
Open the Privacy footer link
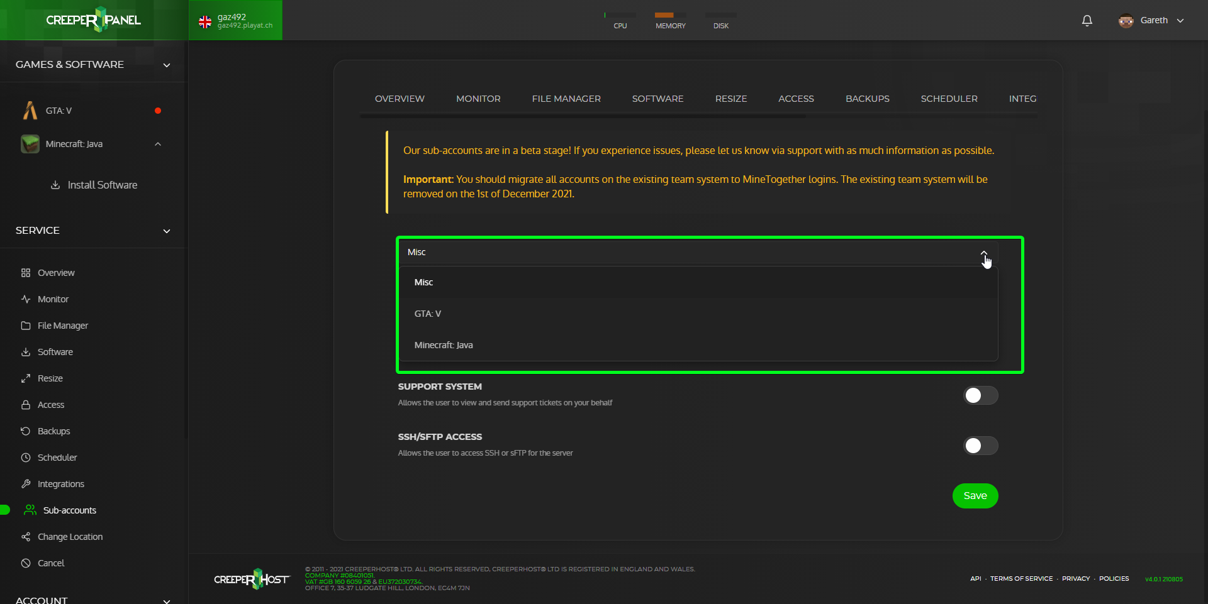point(1076,579)
